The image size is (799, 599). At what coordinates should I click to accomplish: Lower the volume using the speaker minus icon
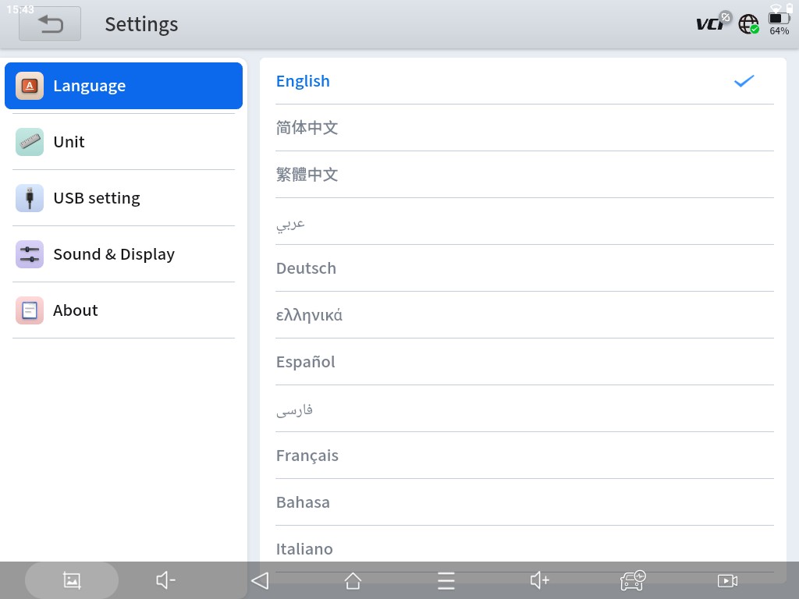(x=165, y=580)
